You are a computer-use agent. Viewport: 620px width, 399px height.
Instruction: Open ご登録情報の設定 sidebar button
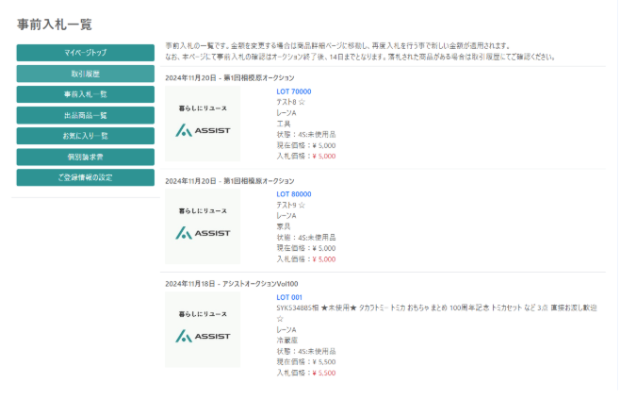point(86,177)
